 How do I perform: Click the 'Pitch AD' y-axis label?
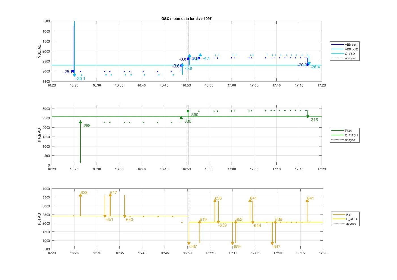click(x=39, y=135)
